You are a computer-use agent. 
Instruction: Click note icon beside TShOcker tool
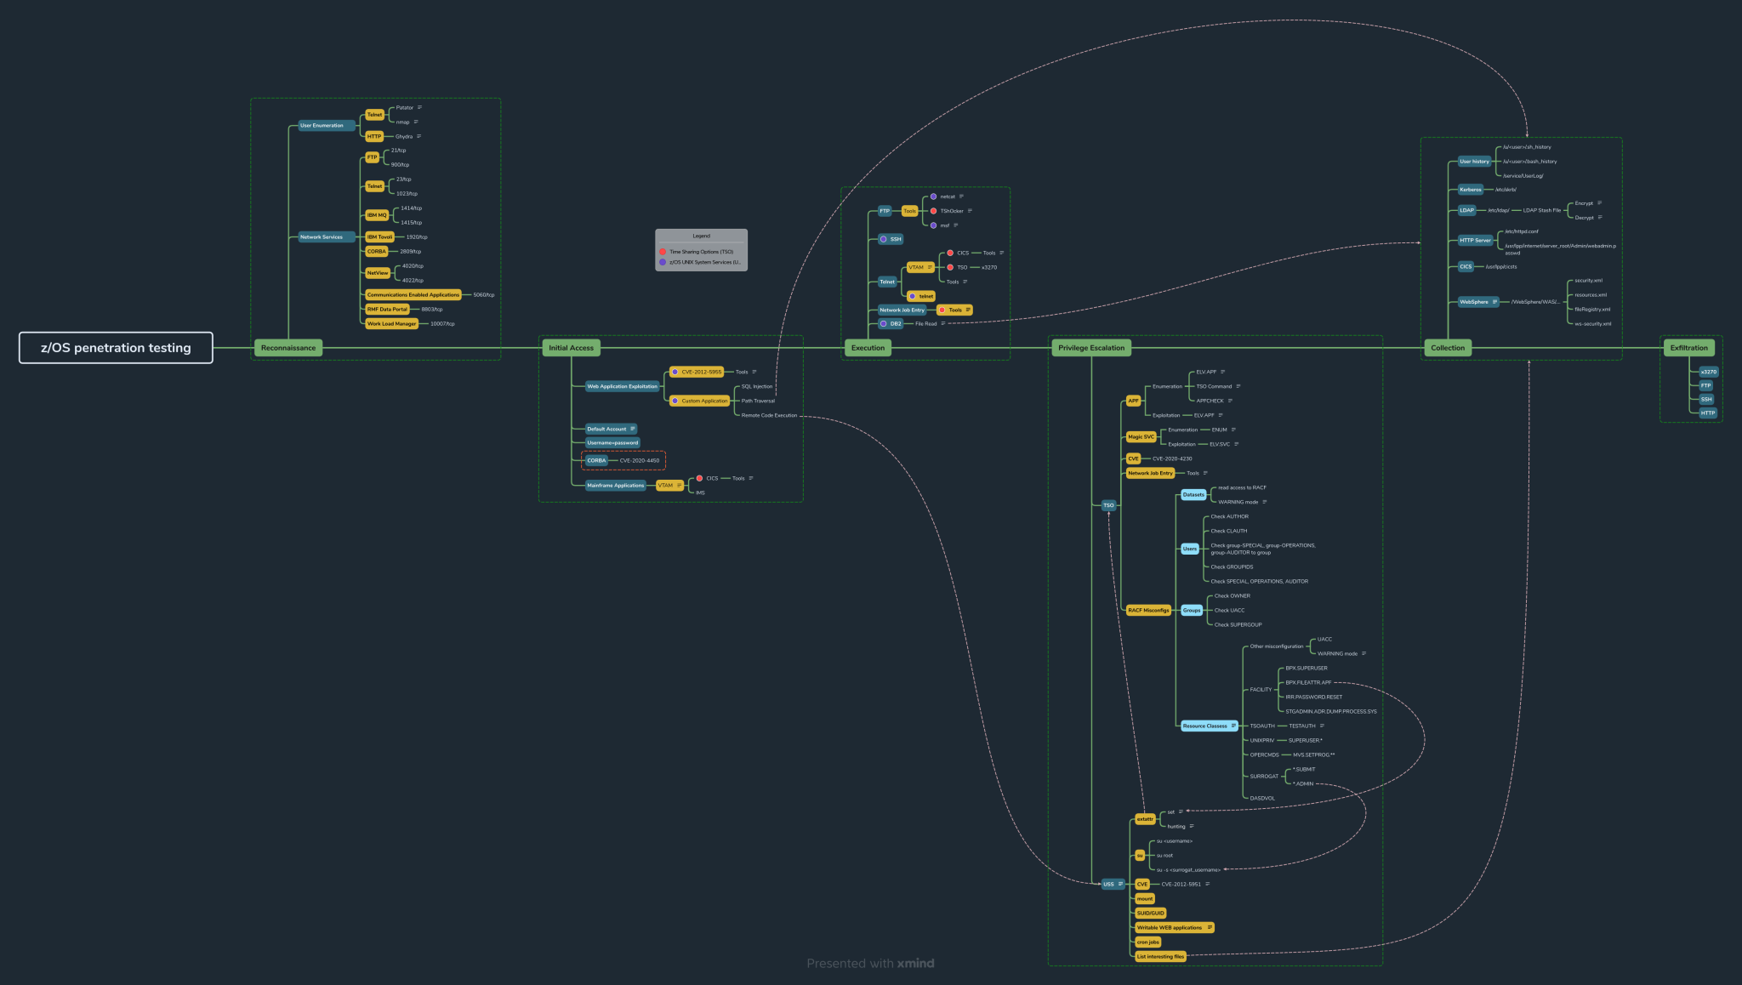[970, 211]
